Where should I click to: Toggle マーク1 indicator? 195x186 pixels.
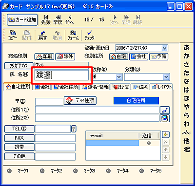tap(9, 171)
